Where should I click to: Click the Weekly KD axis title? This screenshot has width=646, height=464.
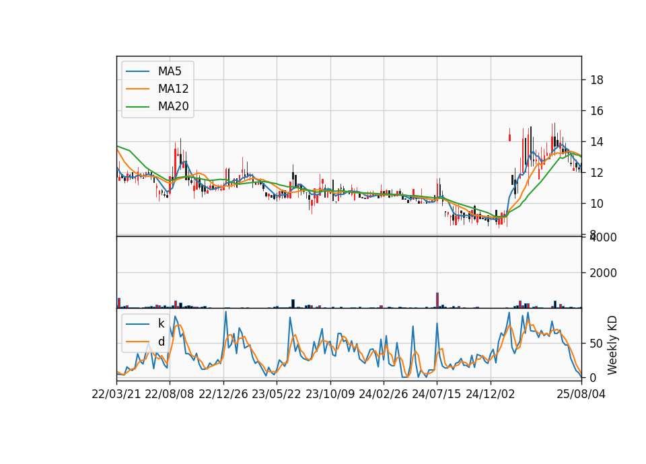pos(612,345)
